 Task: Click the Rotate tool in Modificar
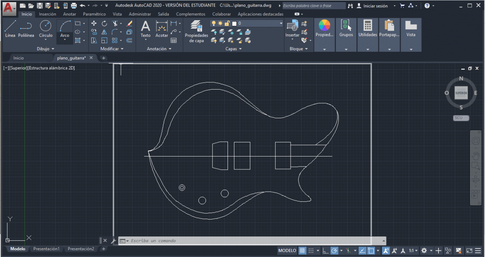(x=104, y=24)
